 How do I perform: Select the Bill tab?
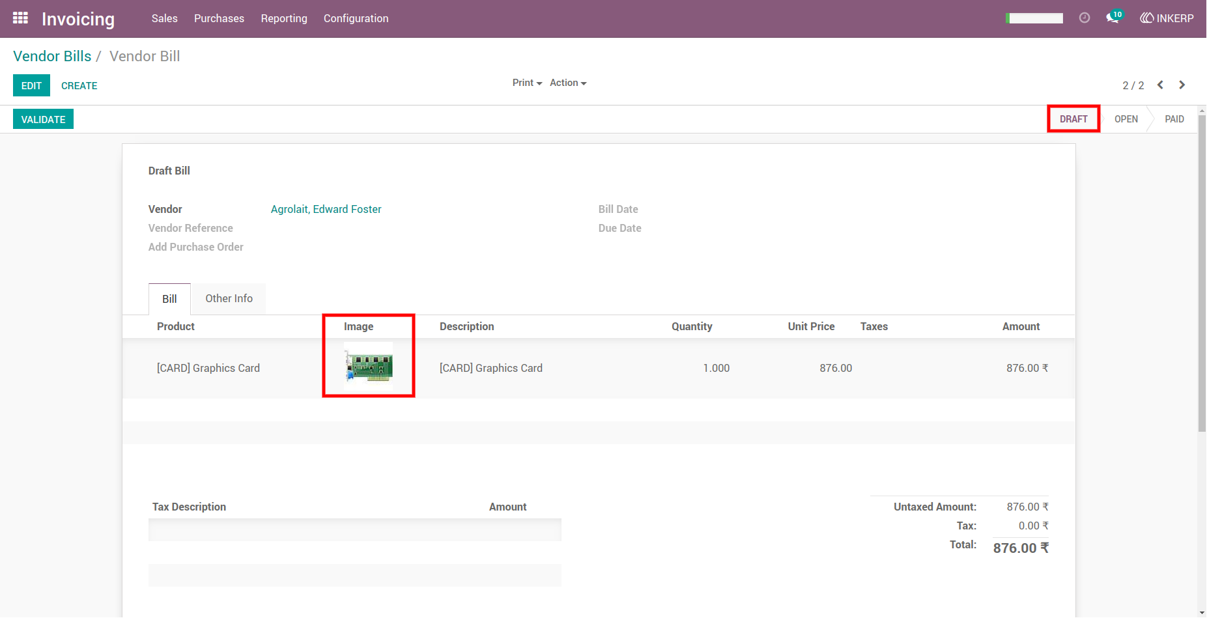coord(169,299)
